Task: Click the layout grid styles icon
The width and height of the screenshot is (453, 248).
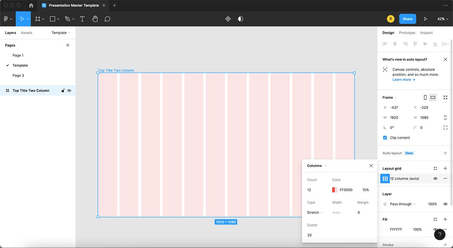Action: pos(435,168)
